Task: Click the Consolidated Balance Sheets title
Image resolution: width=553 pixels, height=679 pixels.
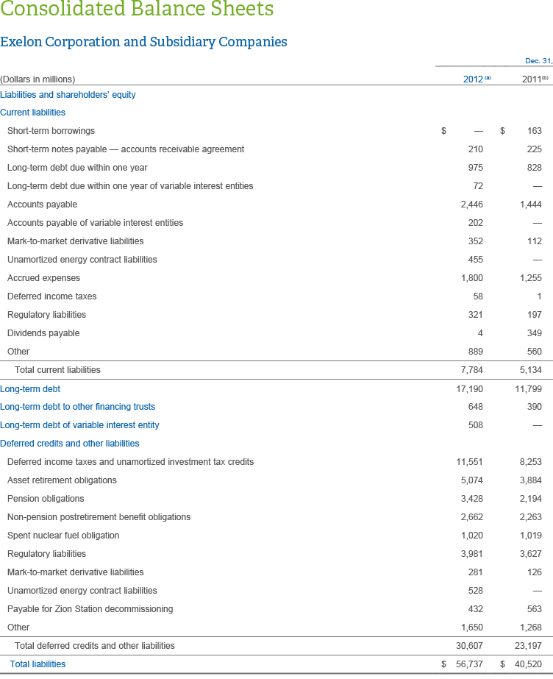Action: (137, 10)
